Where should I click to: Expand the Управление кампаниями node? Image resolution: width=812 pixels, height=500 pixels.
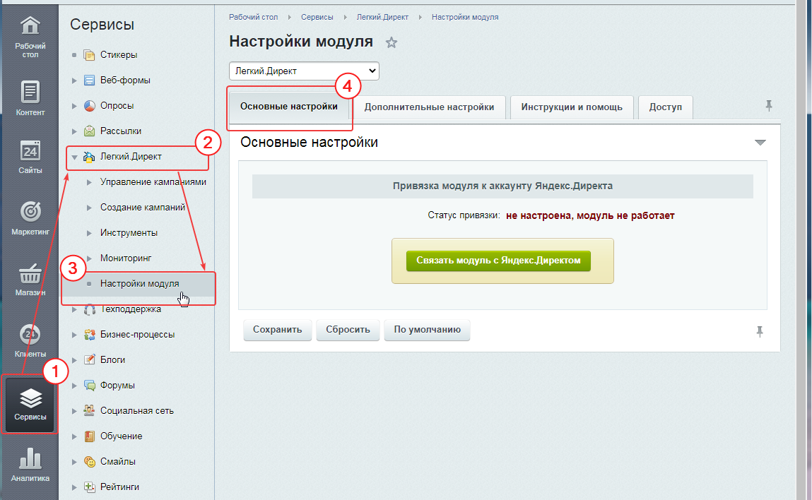(x=89, y=182)
